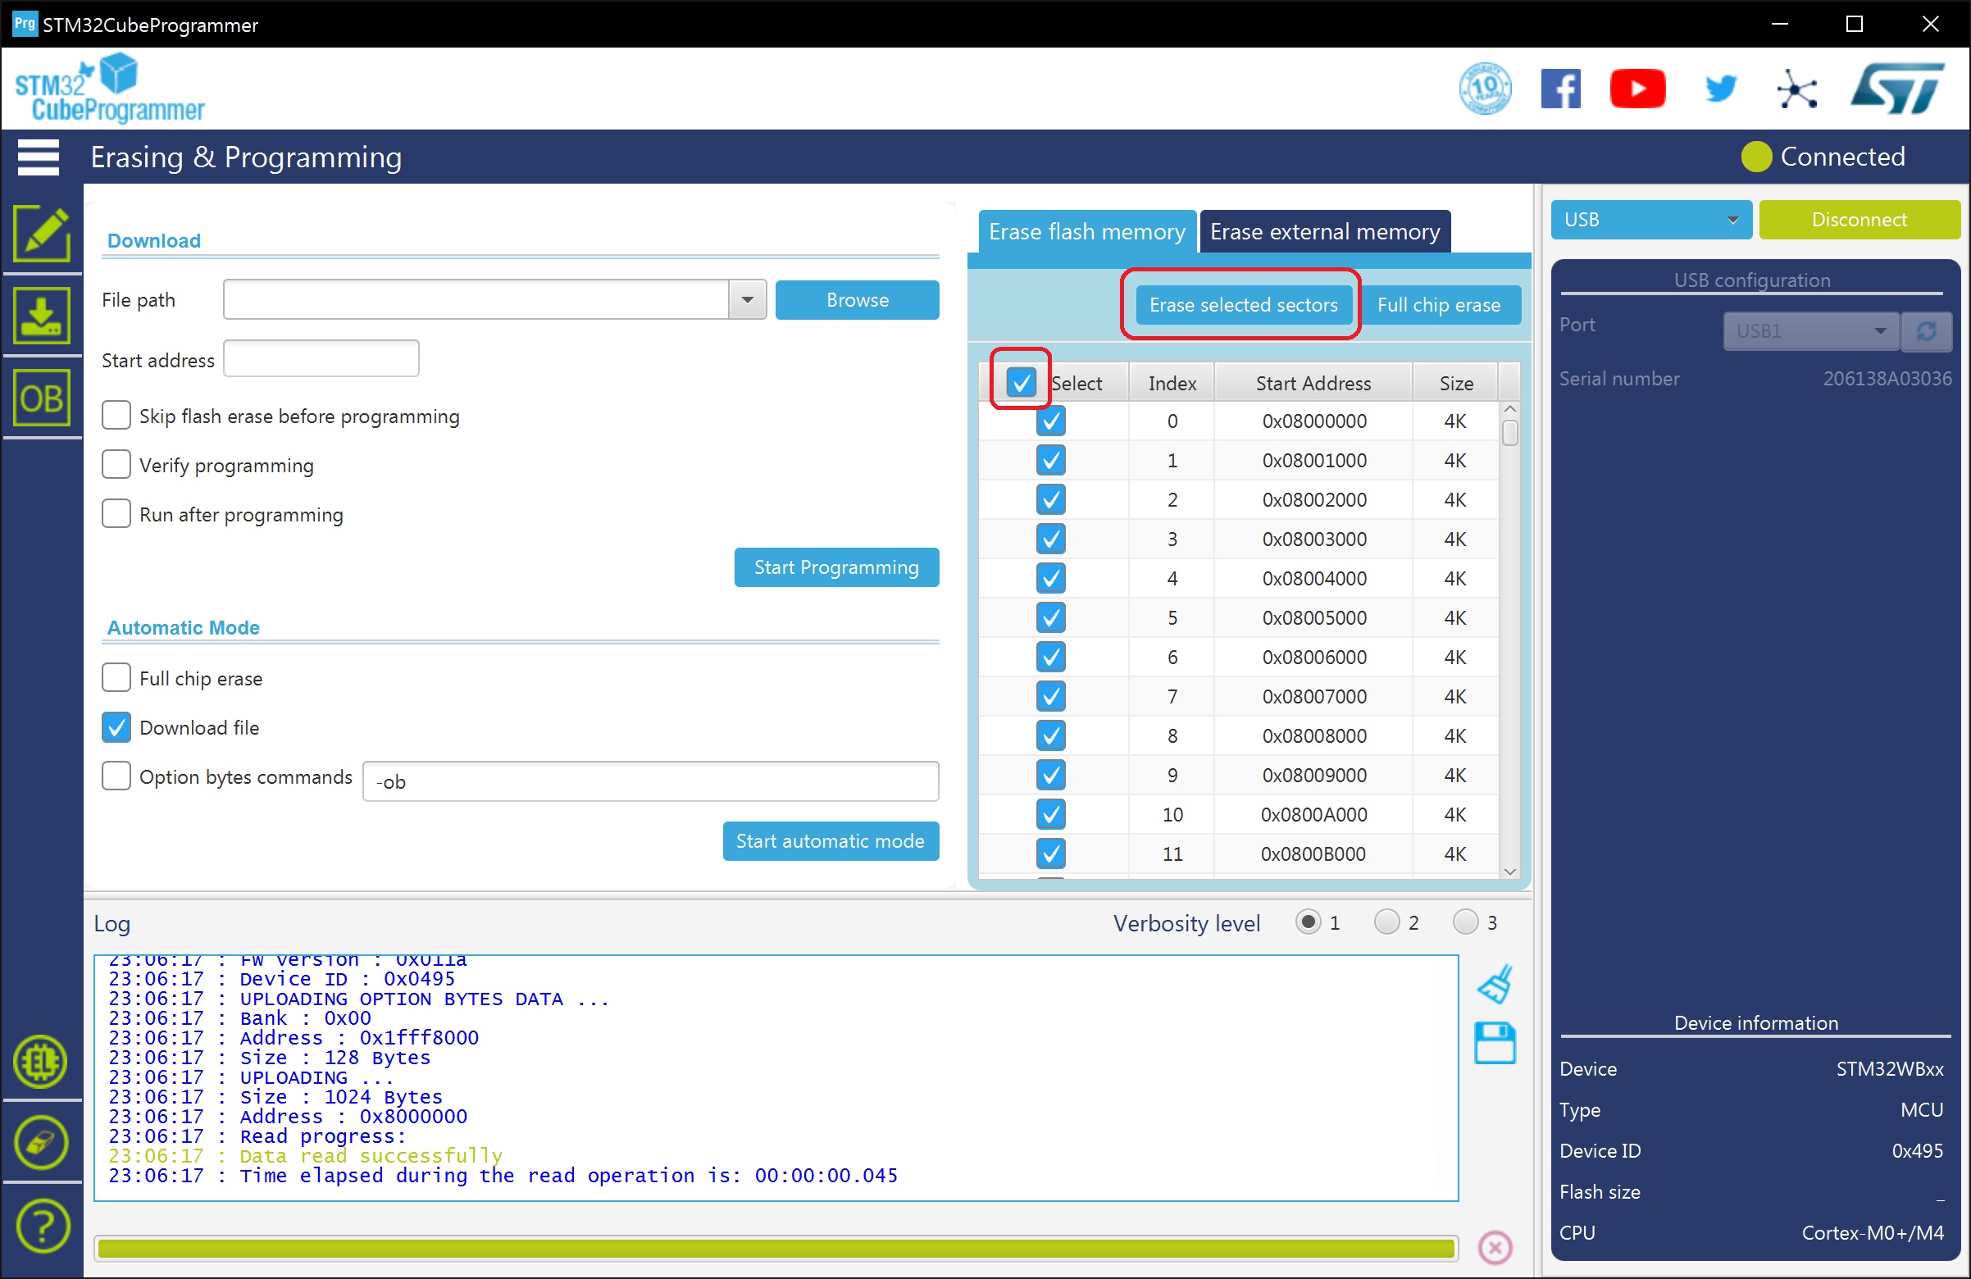Uncheck the Download file option
This screenshot has width=1971, height=1279.
coord(116,727)
